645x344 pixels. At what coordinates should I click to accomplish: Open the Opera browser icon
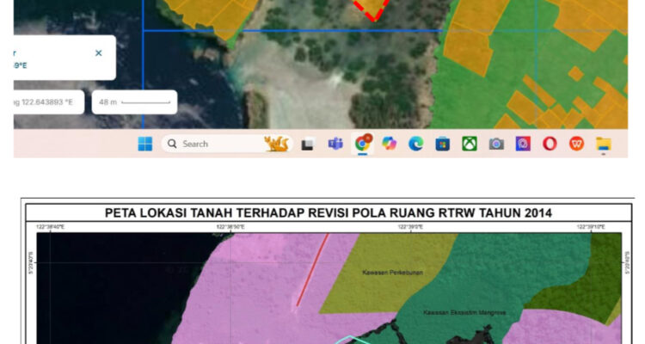tap(550, 144)
